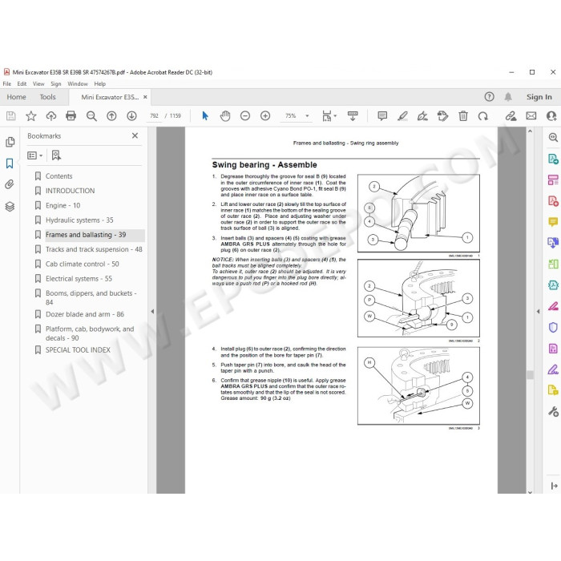Open SPECIAL TOOL INDEX bookmark
The height and width of the screenshot is (561, 561).
[78, 350]
